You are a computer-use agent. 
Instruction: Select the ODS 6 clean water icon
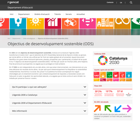coord(129,75)
